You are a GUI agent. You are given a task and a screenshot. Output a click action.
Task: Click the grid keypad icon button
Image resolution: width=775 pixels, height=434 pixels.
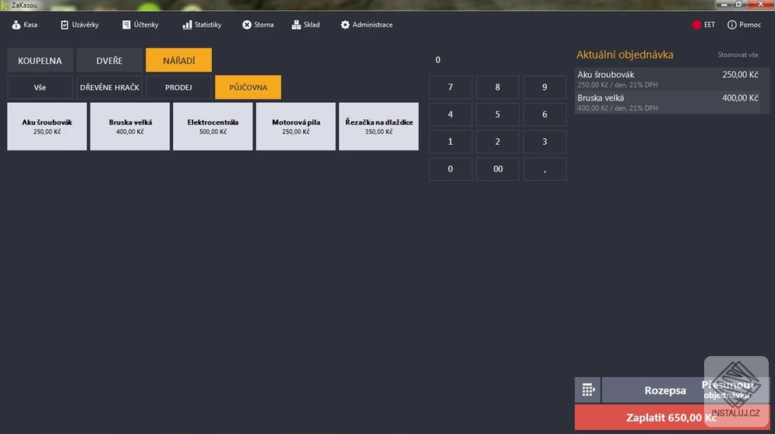587,390
